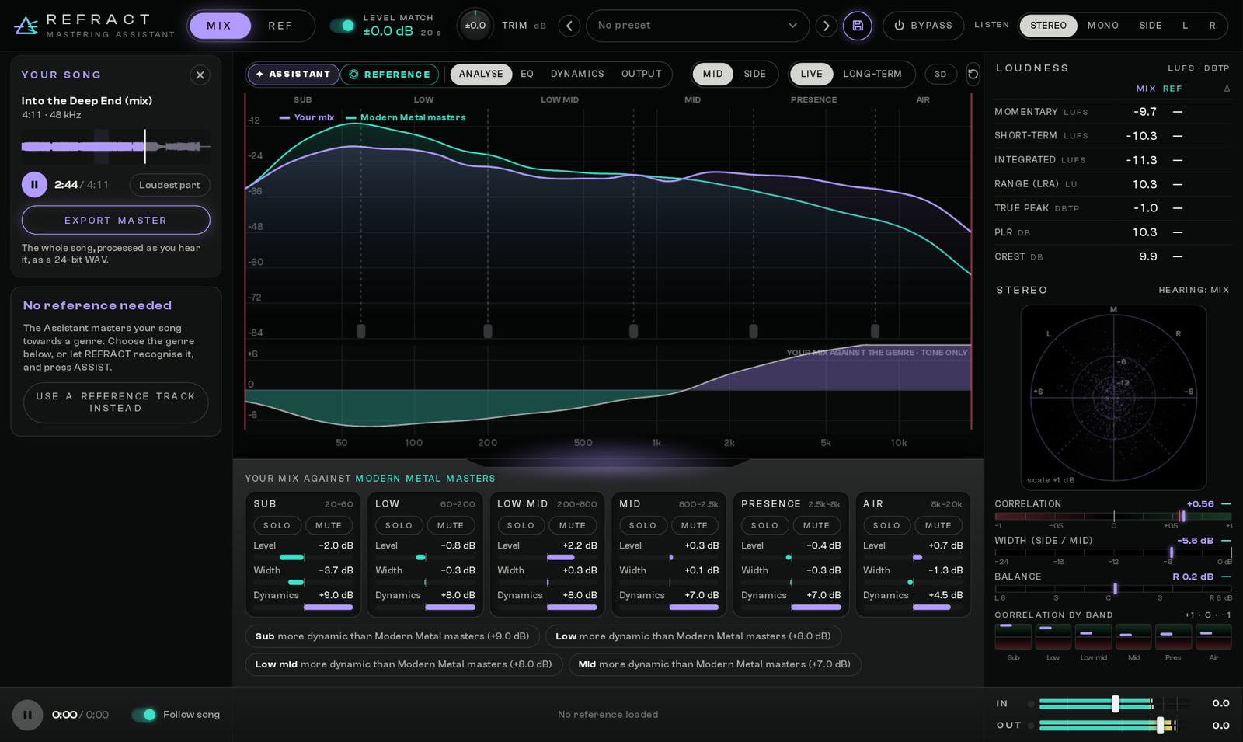
Task: Click the ASSISTANT button
Action: tap(293, 75)
